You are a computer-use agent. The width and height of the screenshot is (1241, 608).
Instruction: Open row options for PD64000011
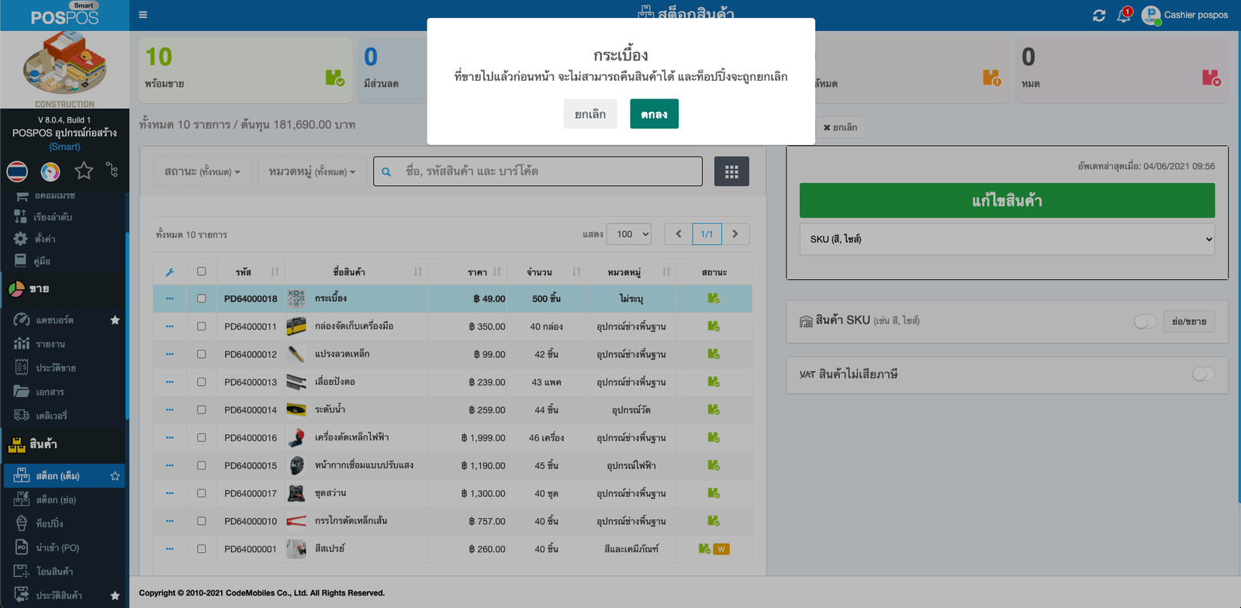170,326
